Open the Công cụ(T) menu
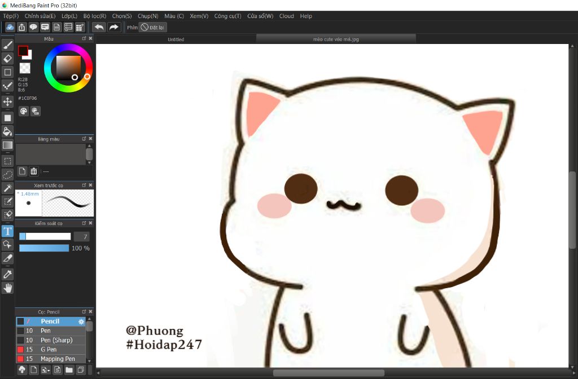Screen dimensions: 578x379 227,16
